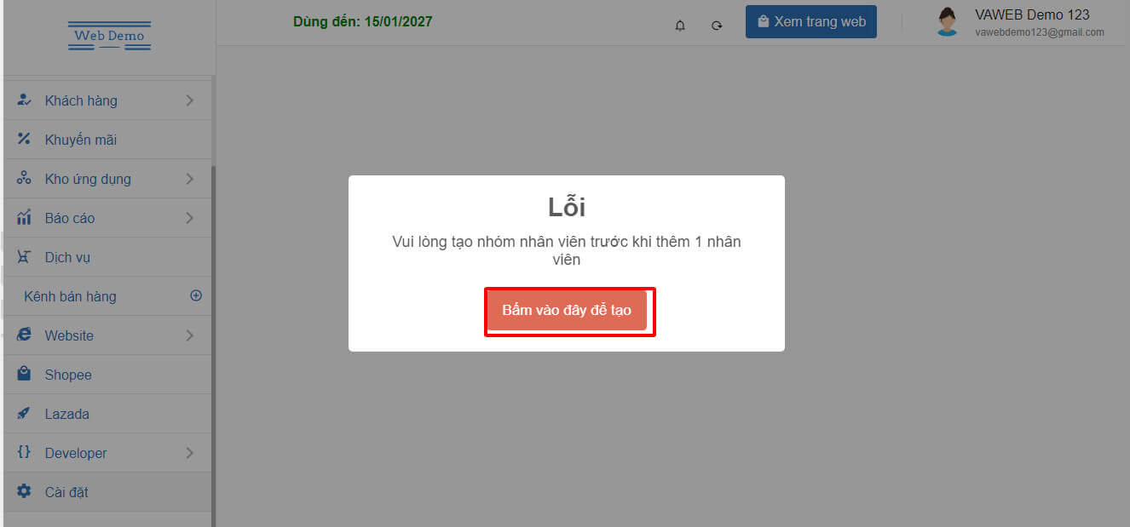The width and height of the screenshot is (1130, 527).
Task: Open the user avatar profile picture
Action: click(x=947, y=22)
